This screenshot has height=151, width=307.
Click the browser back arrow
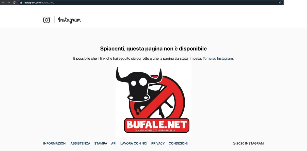(3, 3)
